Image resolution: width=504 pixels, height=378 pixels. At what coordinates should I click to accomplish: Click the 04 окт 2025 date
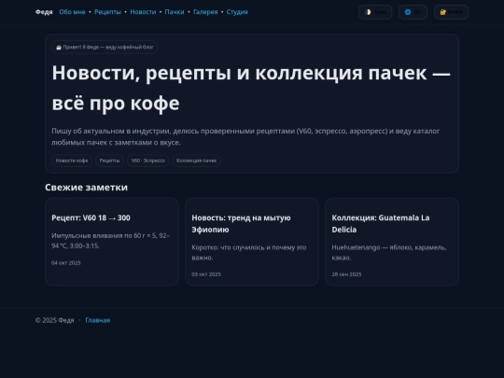pyautogui.click(x=66, y=262)
